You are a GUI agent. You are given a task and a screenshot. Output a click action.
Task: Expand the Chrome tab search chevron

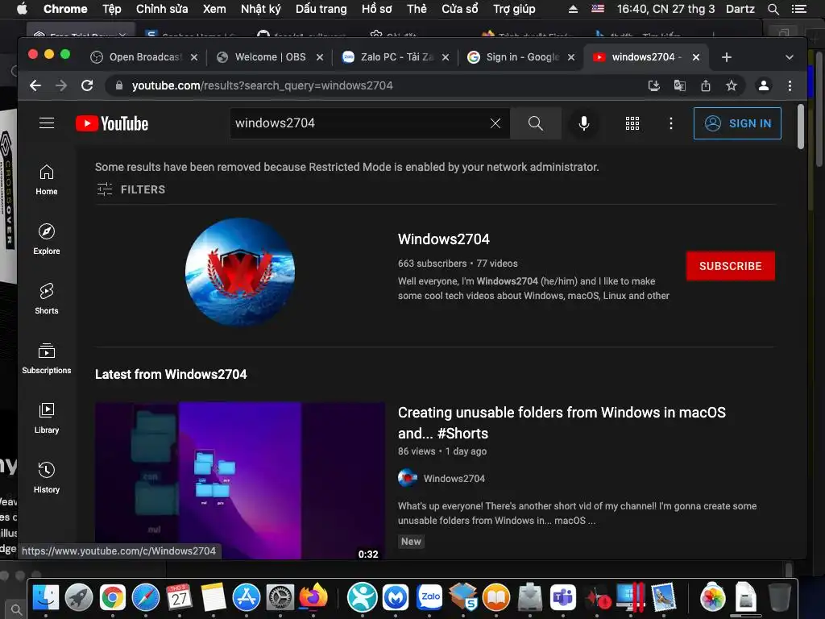[x=790, y=57]
